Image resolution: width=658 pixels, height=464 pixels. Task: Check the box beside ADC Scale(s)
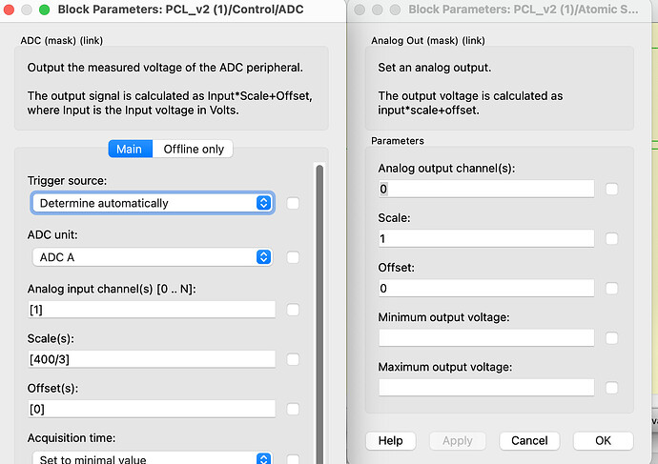coord(293,359)
